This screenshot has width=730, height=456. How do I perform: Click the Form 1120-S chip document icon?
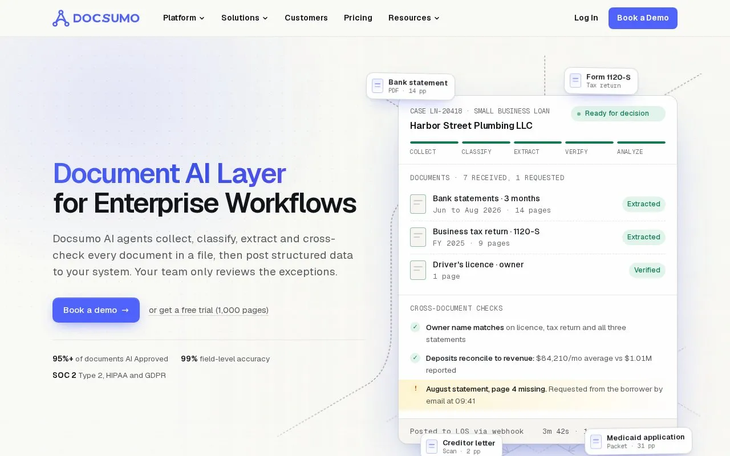(575, 81)
